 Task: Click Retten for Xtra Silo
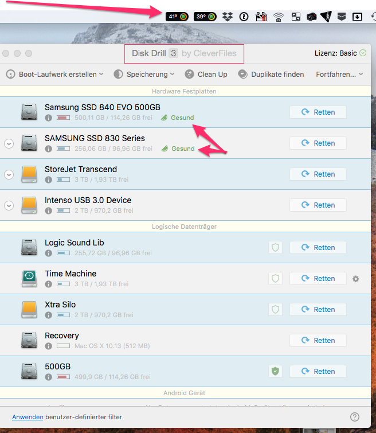[x=318, y=309]
